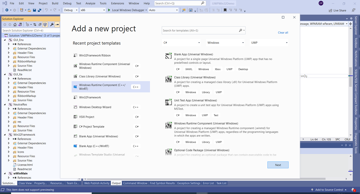
Task: Toggle Show All Files in Solution Explorer
Action: point(45,25)
